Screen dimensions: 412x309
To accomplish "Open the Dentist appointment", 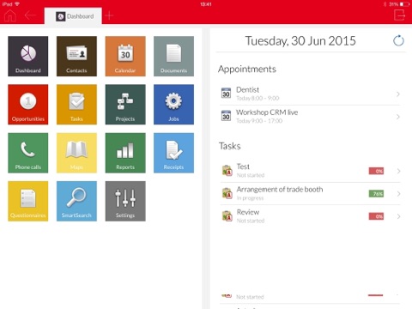I will pyautogui.click(x=310, y=94).
